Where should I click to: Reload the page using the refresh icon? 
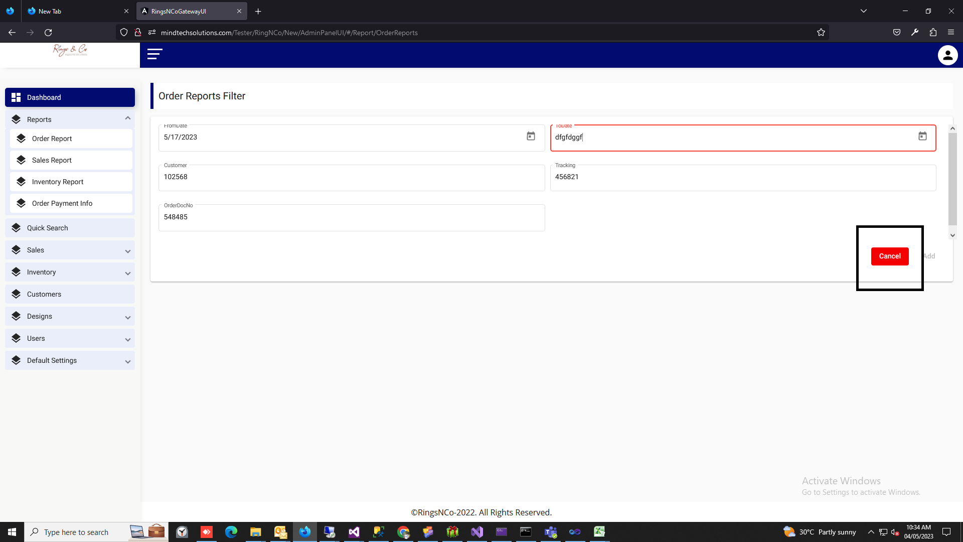coord(48,33)
